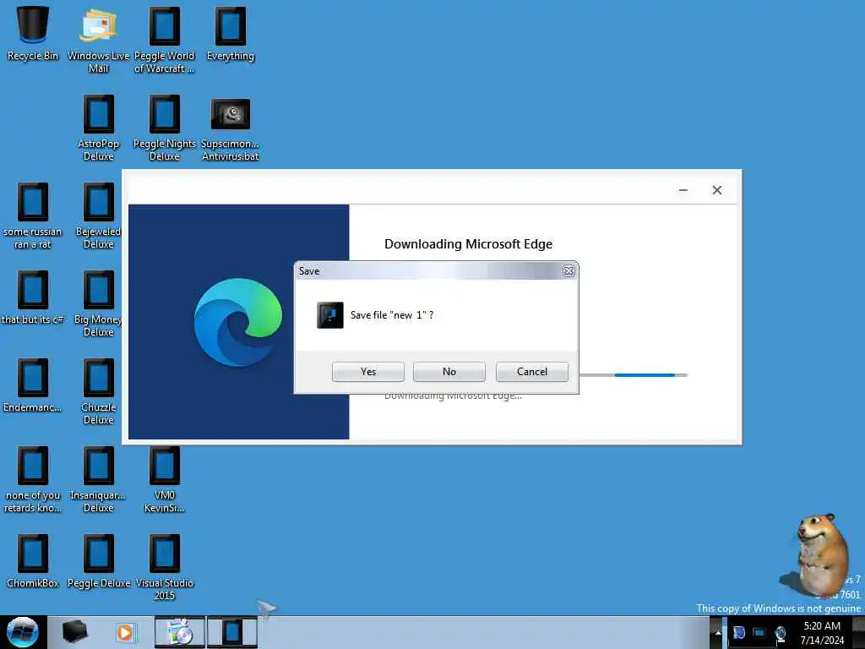Image resolution: width=865 pixels, height=649 pixels.
Task: Select the Peggle Nights Deluxe icon
Action: pos(165,128)
